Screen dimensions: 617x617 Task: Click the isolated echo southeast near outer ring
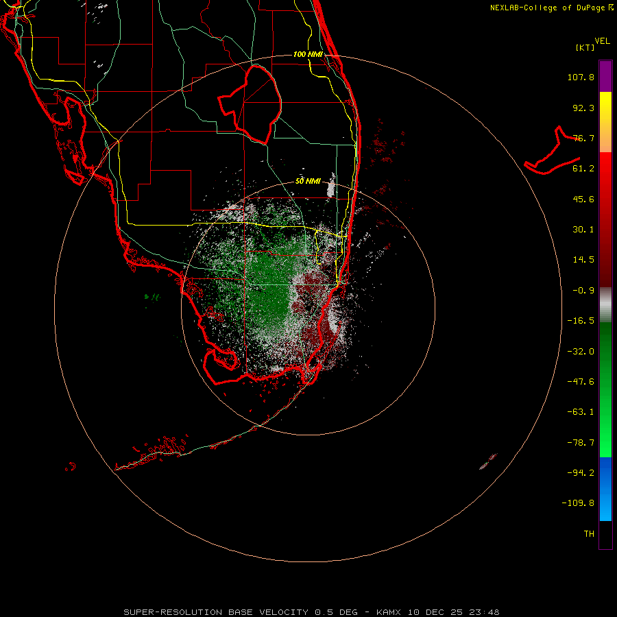pyautogui.click(x=488, y=461)
